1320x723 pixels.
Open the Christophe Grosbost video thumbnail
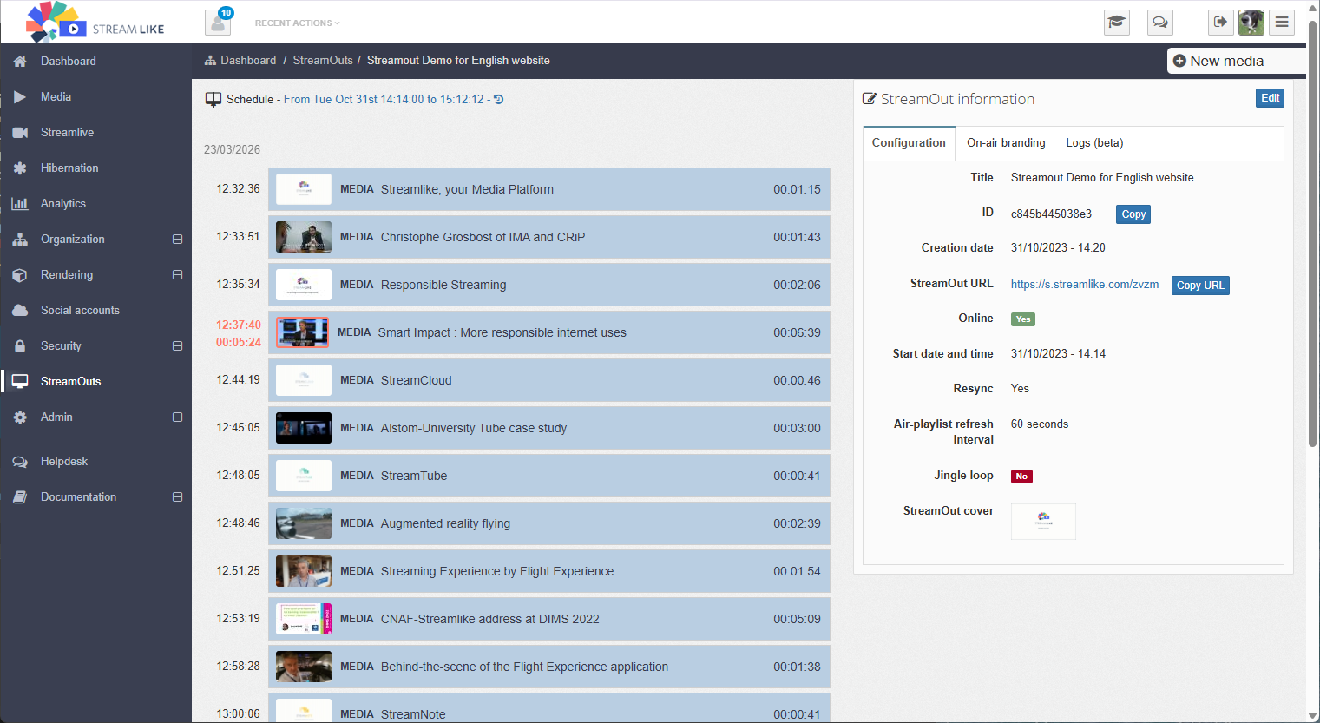click(304, 237)
